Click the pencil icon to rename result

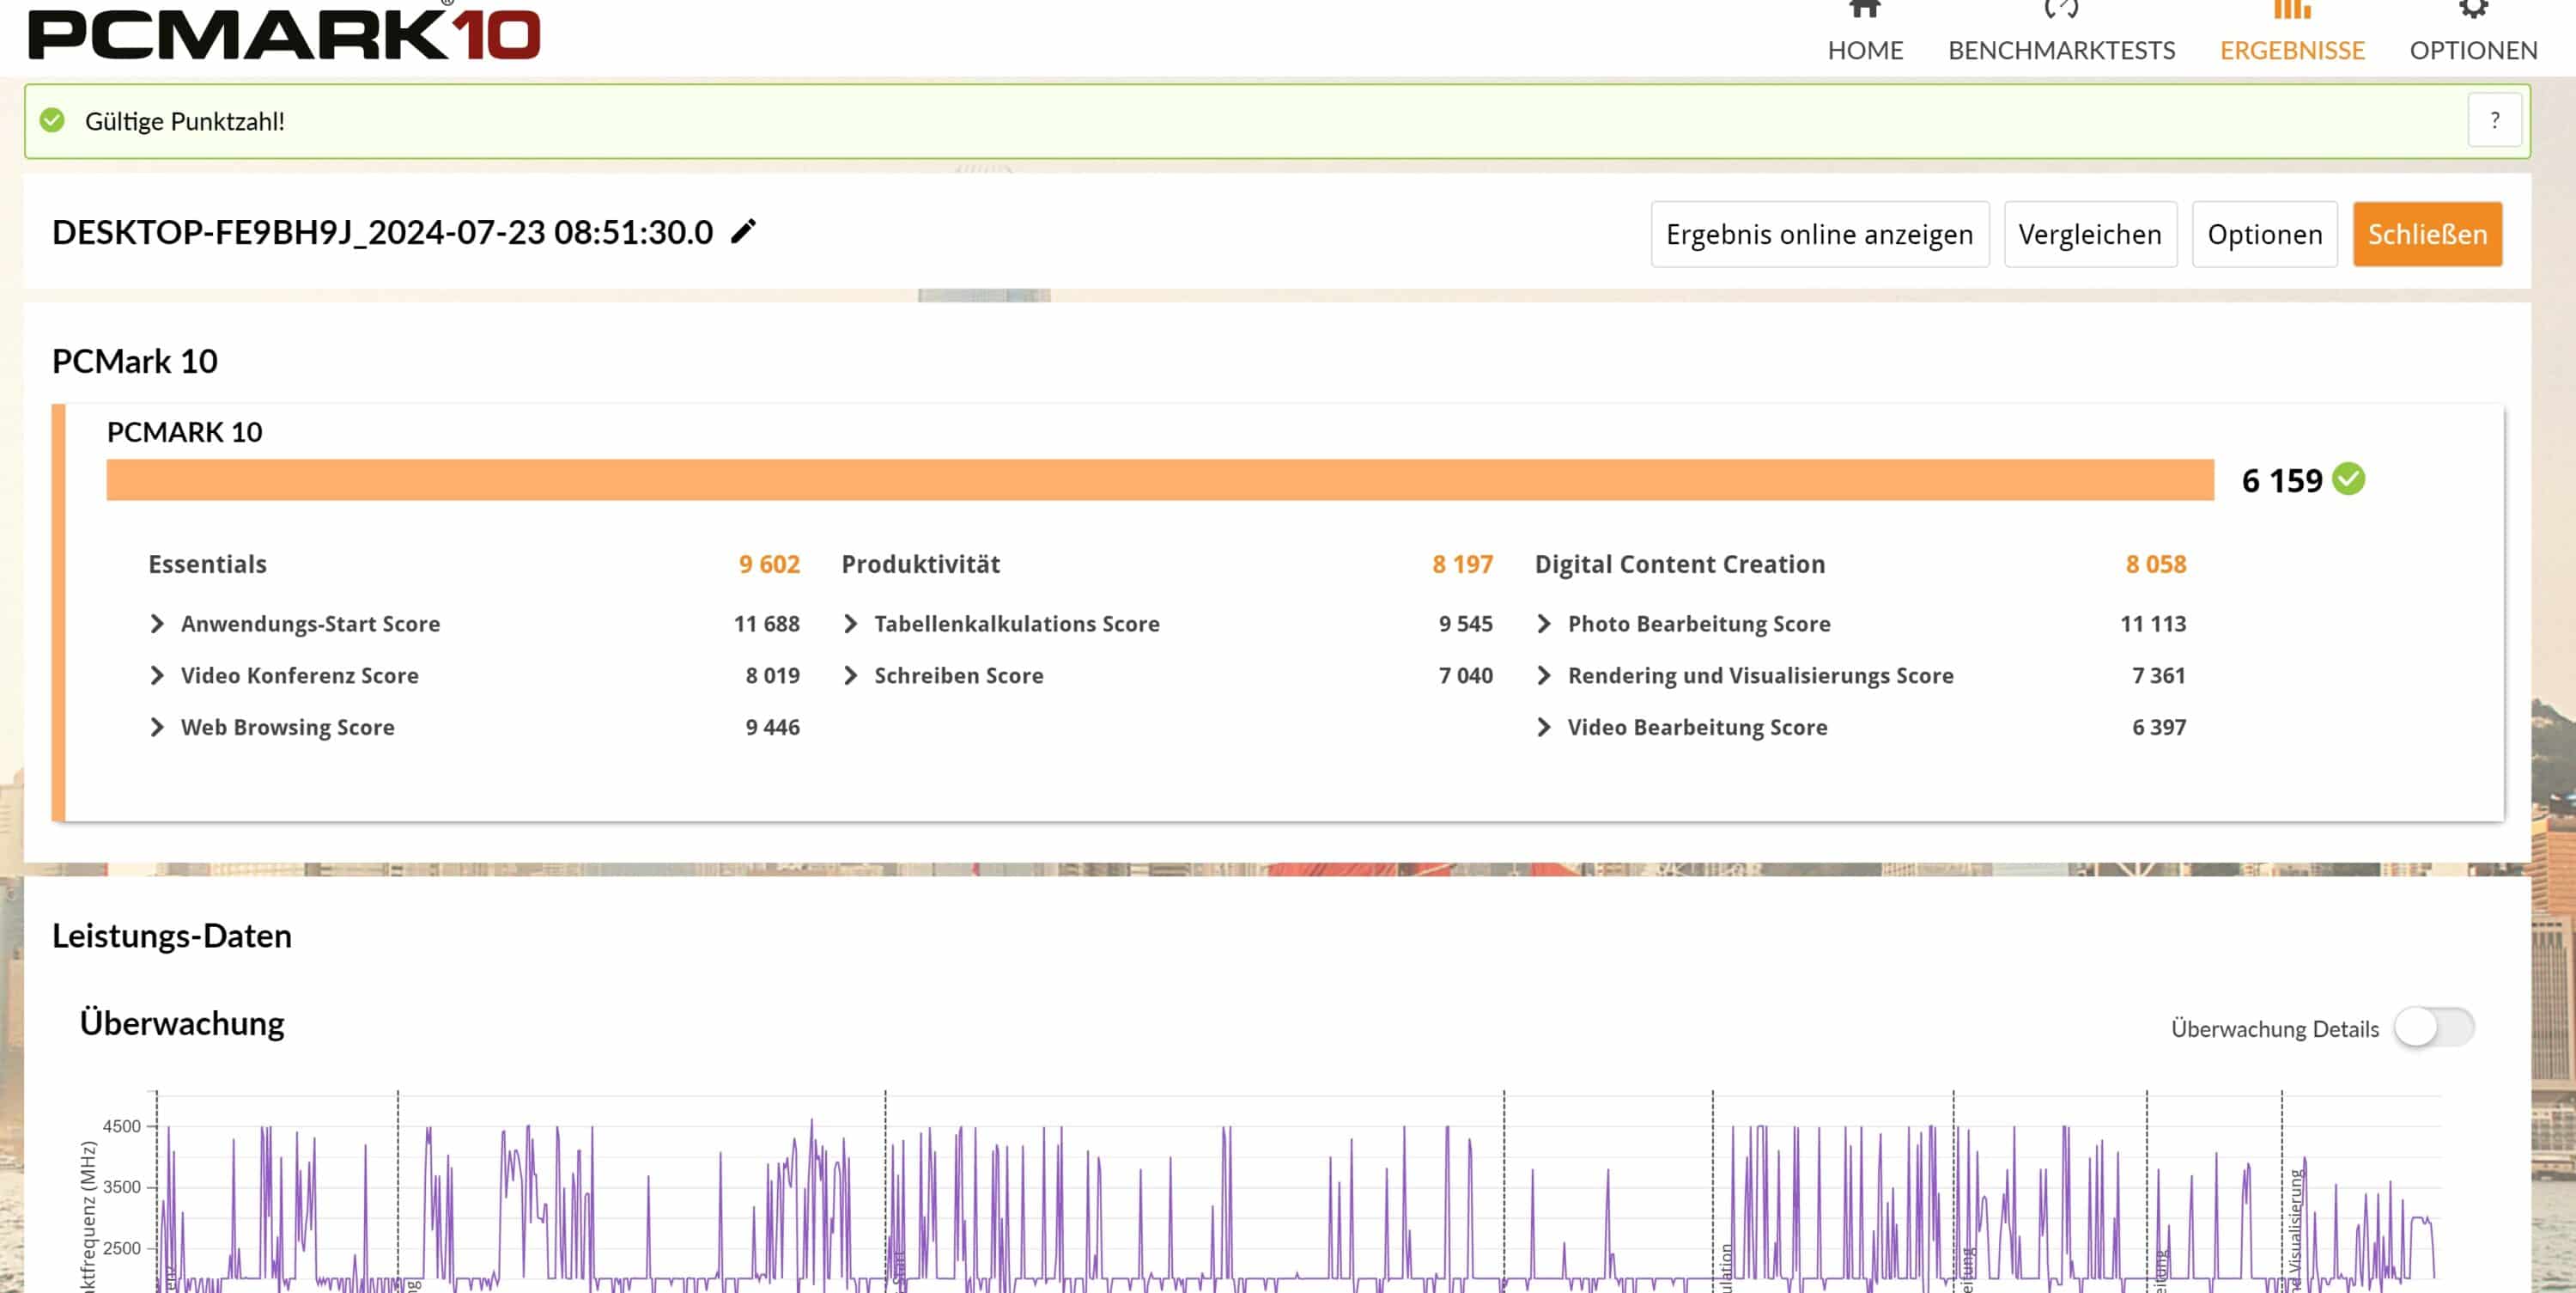coord(743,231)
